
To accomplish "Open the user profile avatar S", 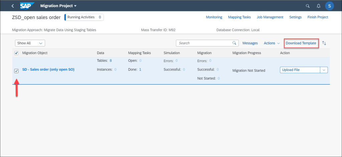I will pos(329,6).
